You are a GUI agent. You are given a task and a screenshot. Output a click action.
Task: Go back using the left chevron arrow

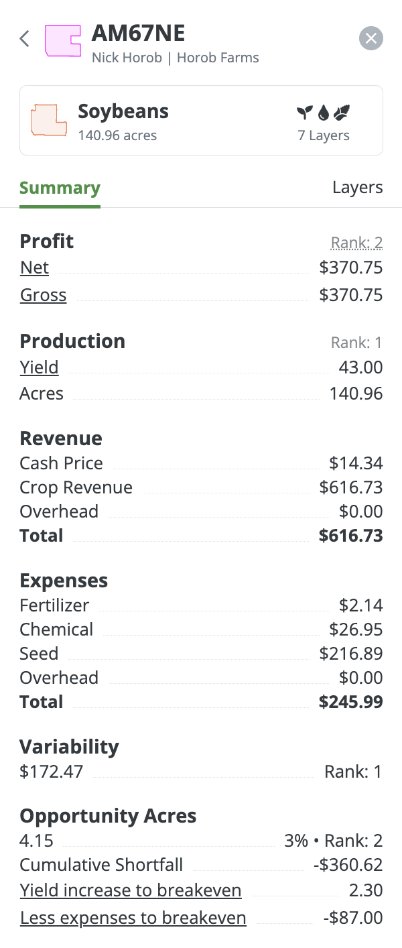click(x=25, y=39)
